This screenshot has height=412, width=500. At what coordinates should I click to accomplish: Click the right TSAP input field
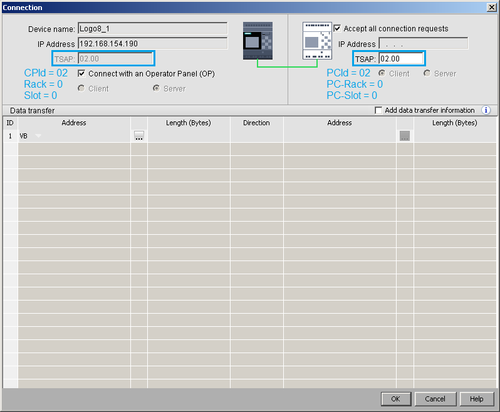[401, 59]
